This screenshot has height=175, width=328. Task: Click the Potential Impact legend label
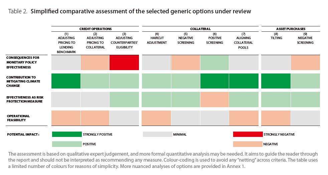click(23, 135)
